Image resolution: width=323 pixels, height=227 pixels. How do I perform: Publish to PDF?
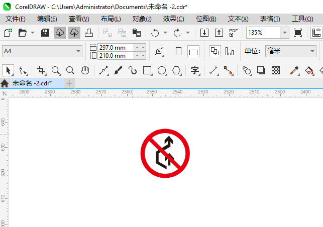[x=234, y=33]
